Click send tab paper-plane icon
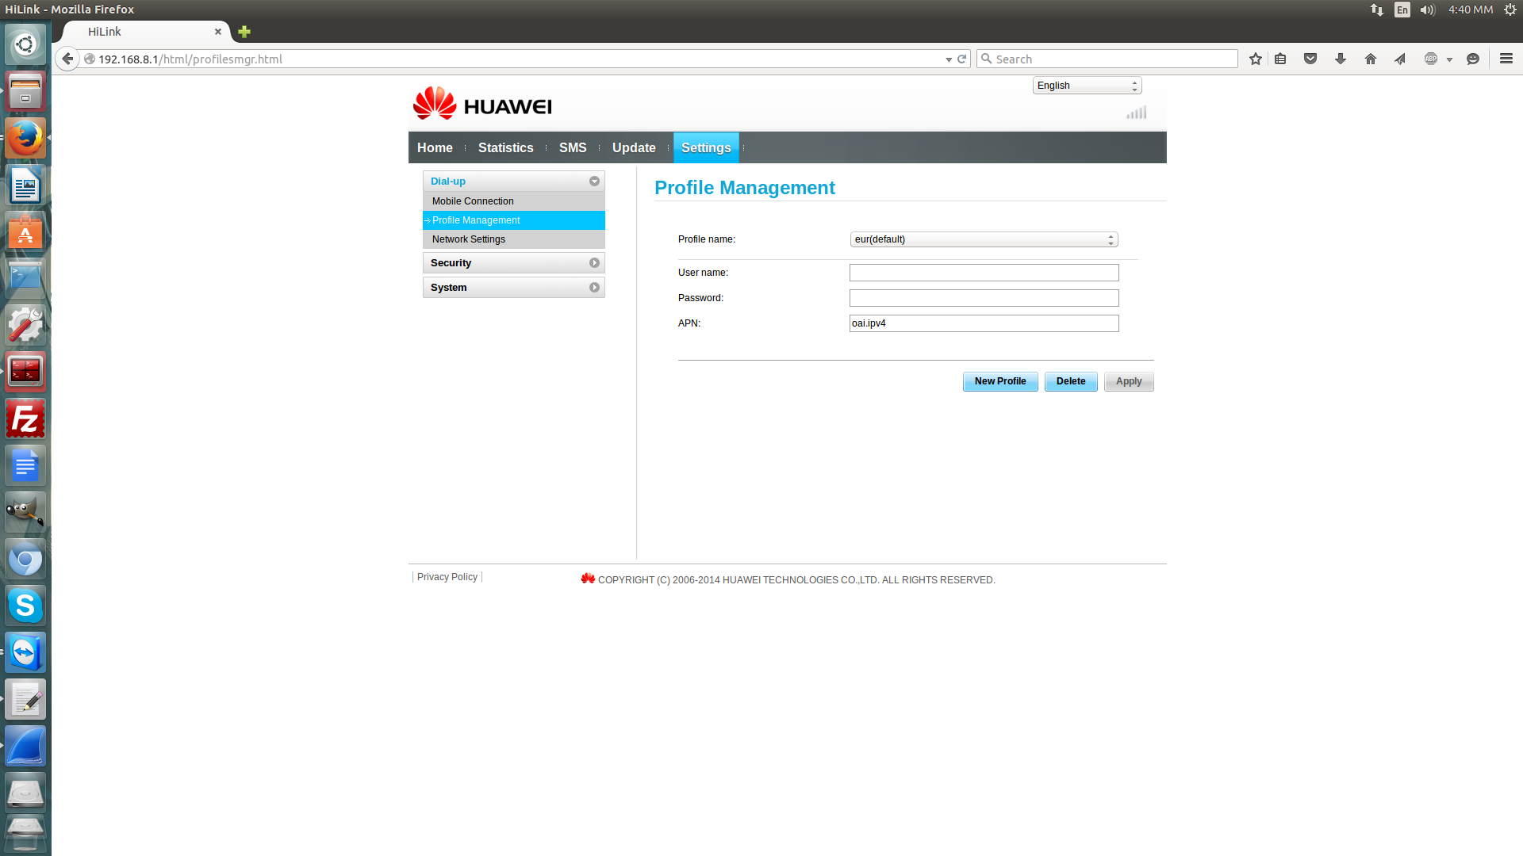Screen dimensions: 1523x856 click(x=1400, y=59)
